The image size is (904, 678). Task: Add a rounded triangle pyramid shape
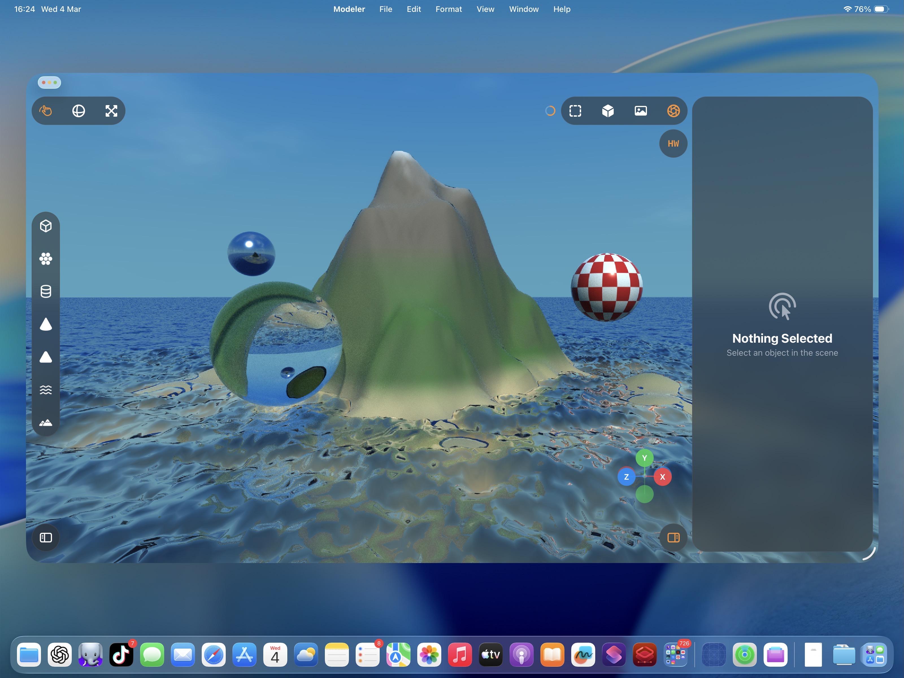point(46,357)
